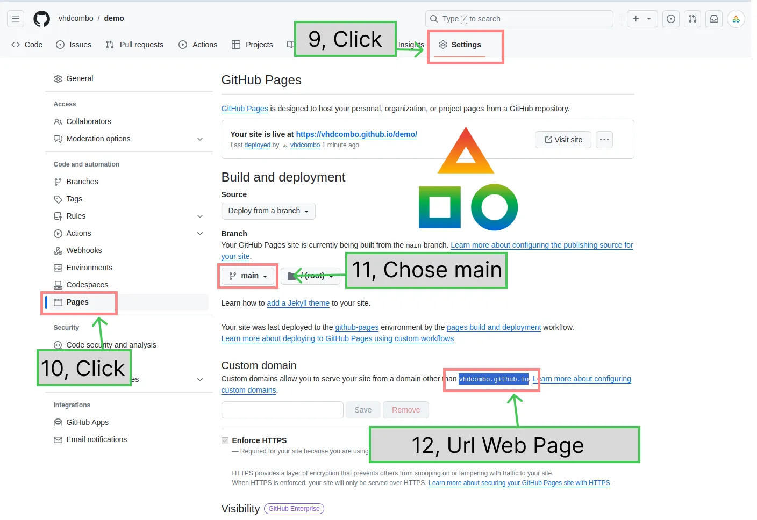Open the vhdcombo user link in deployment line
Image resolution: width=757 pixels, height=520 pixels.
coord(305,145)
